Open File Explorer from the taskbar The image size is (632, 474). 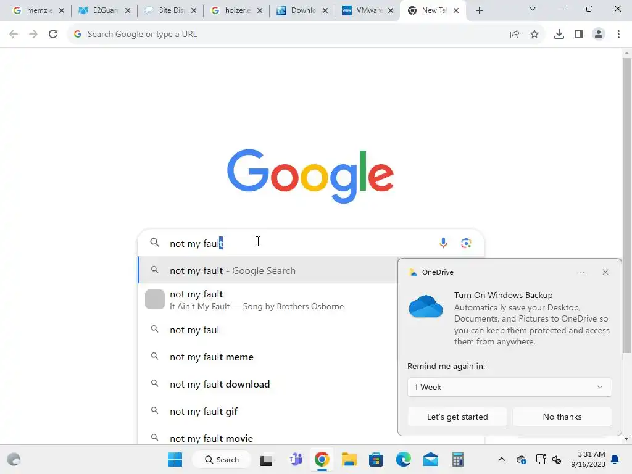(x=349, y=459)
